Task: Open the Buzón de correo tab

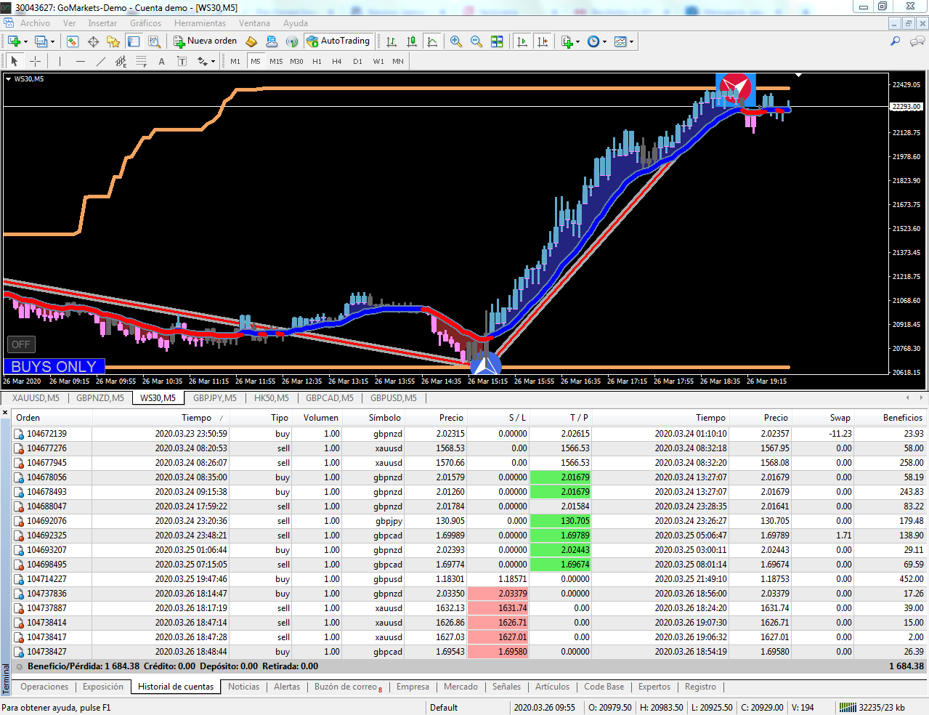Action: tap(347, 687)
